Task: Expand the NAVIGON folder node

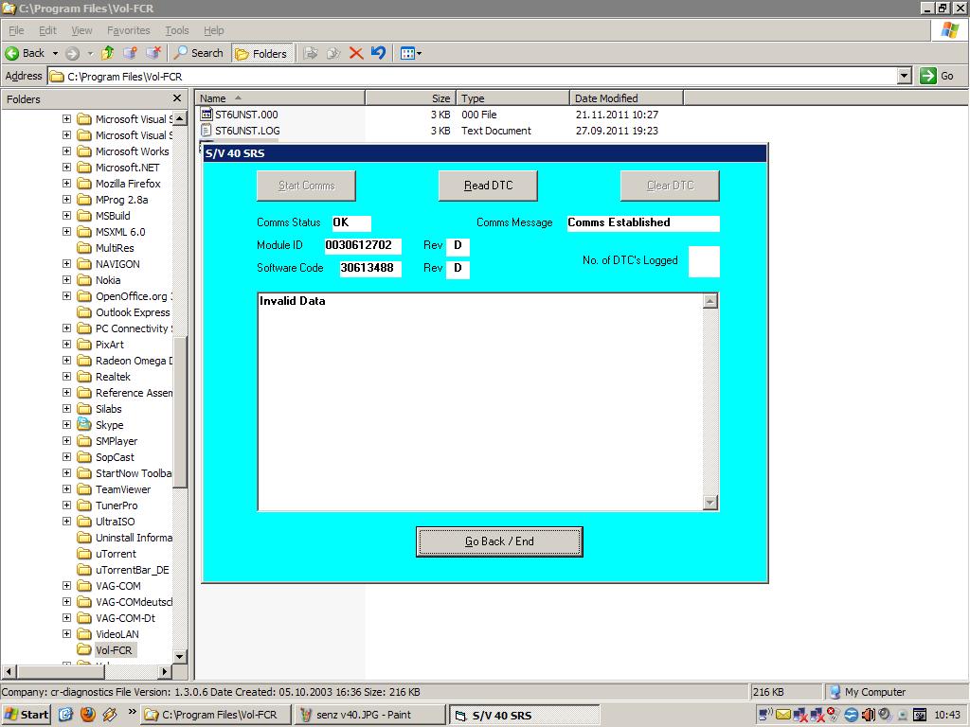Action: pyautogui.click(x=67, y=264)
